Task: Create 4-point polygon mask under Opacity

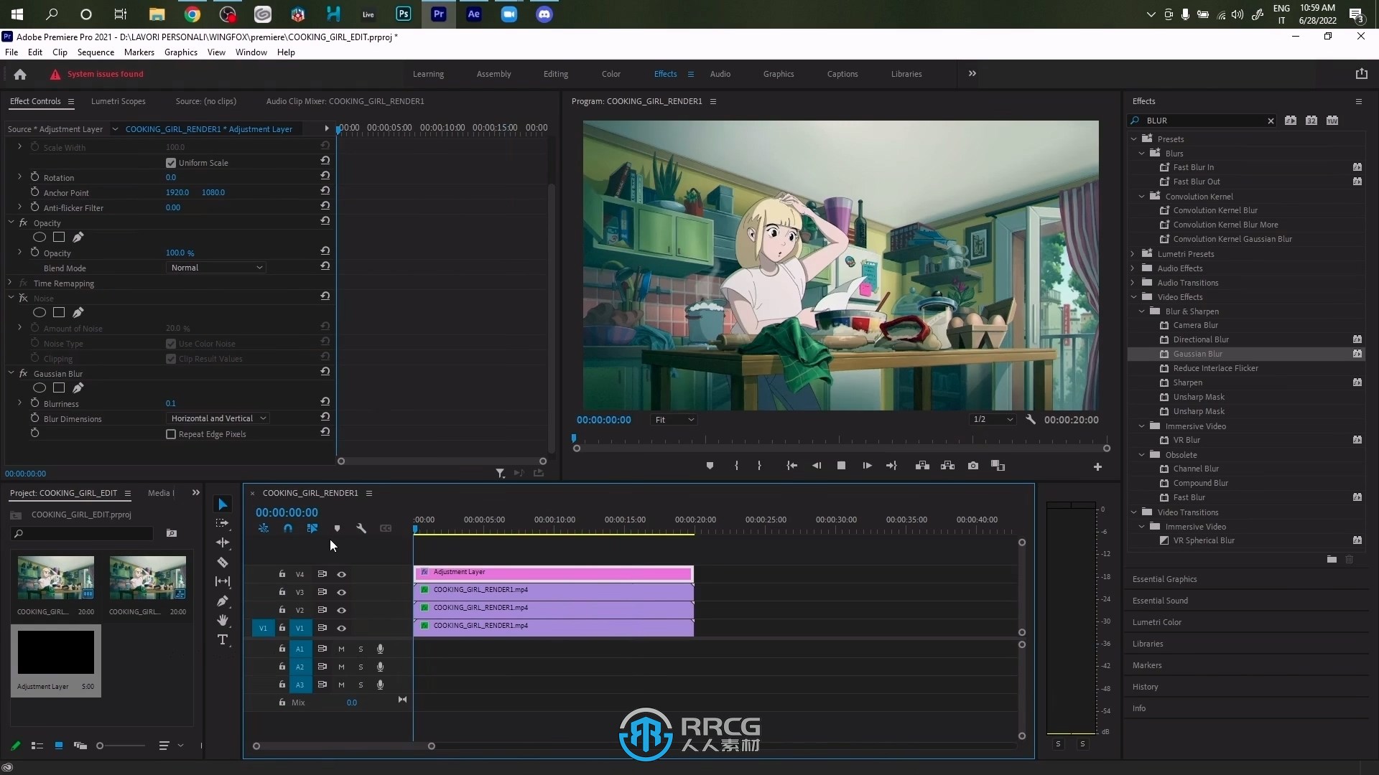Action: [x=59, y=238]
